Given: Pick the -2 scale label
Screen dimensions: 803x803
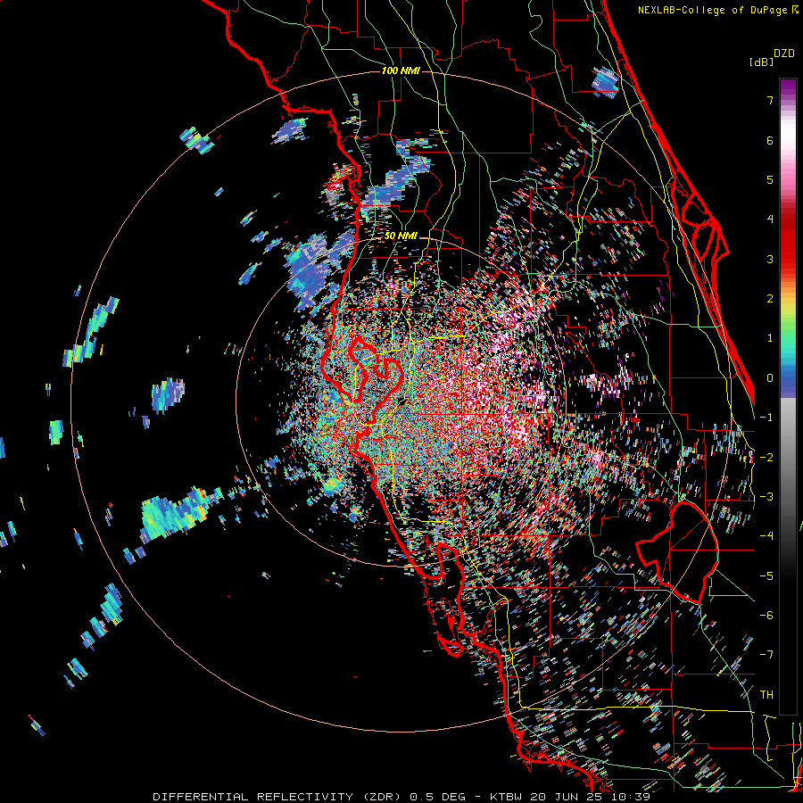Looking at the screenshot, I should point(766,457).
